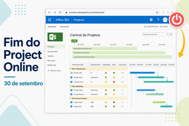Click the Projects header link
This screenshot has height=126, width=189.
(x=79, y=20)
